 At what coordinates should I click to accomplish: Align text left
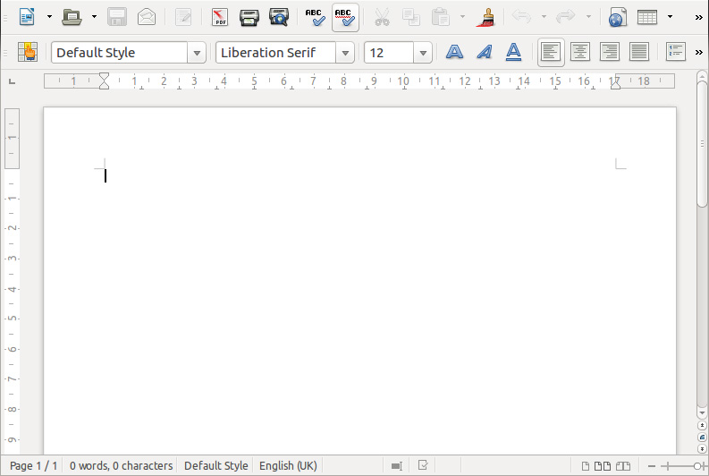click(551, 52)
